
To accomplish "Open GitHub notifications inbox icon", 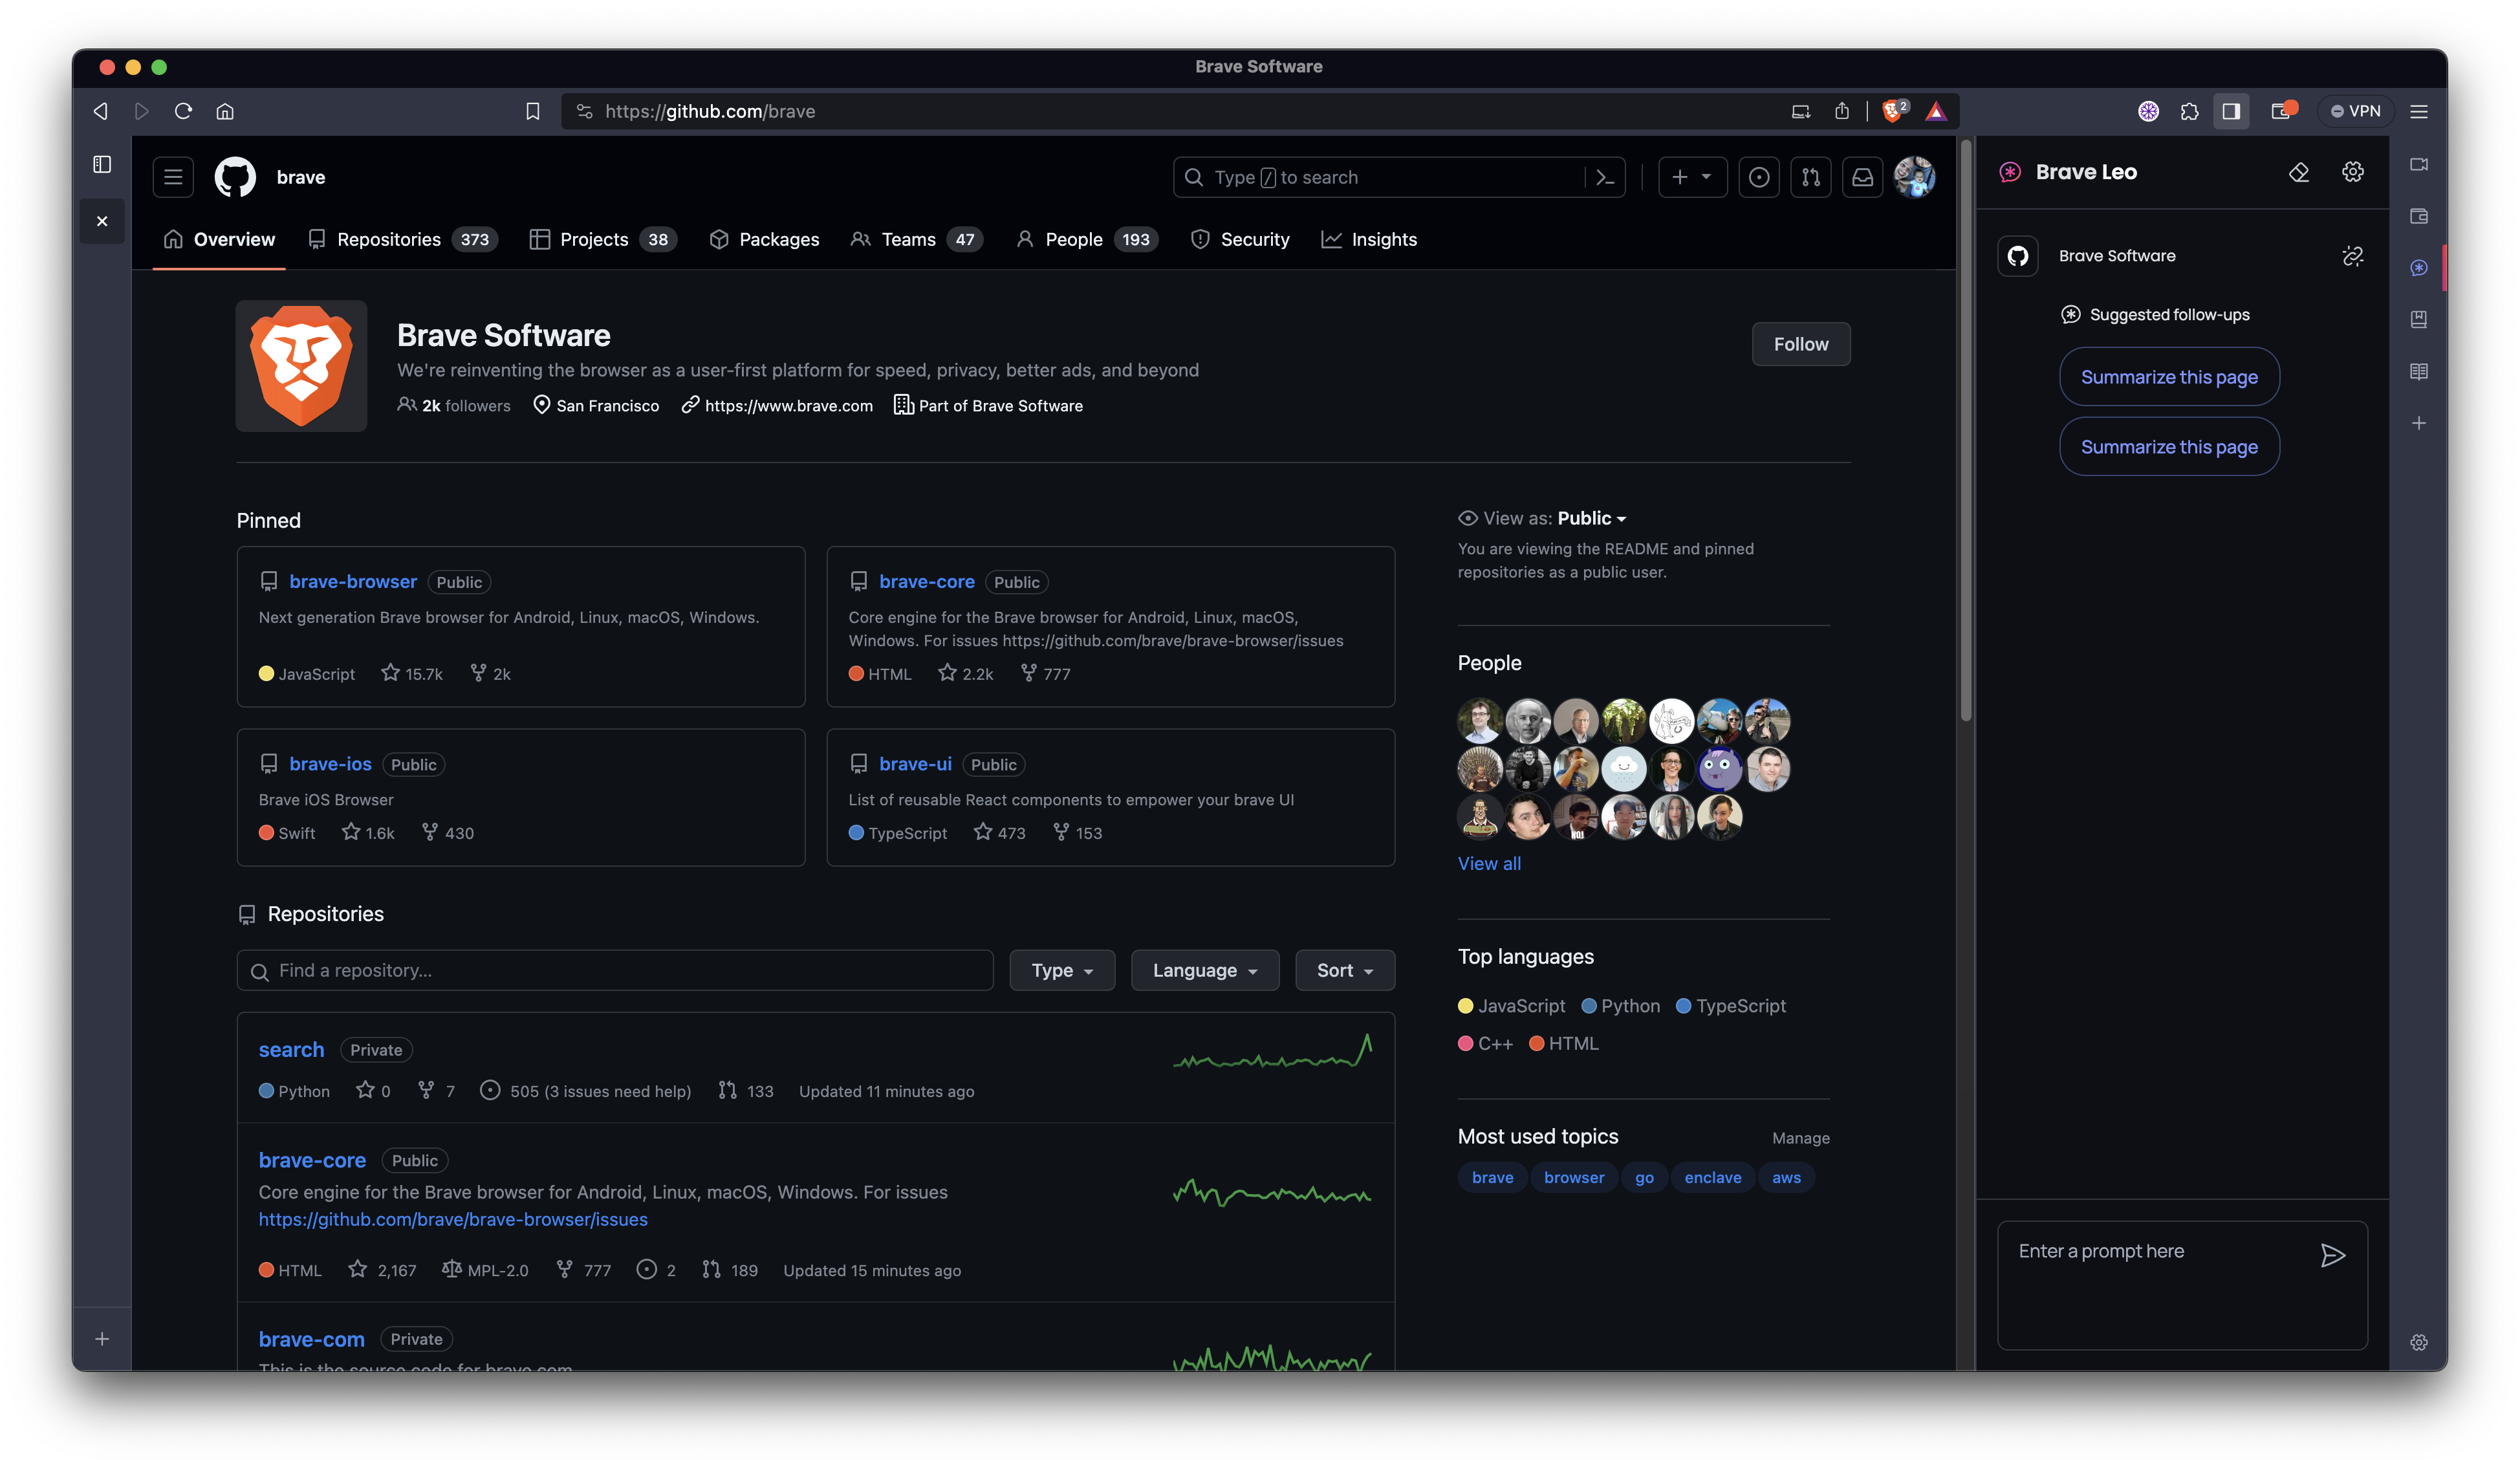I will point(1862,177).
